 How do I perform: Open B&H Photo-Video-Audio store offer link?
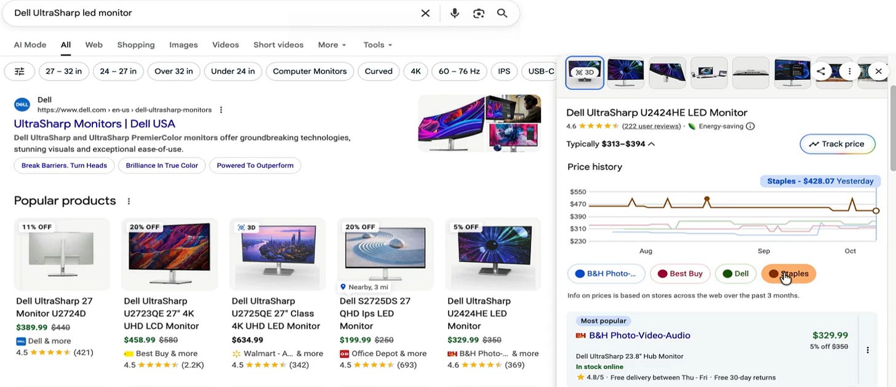tap(639, 335)
